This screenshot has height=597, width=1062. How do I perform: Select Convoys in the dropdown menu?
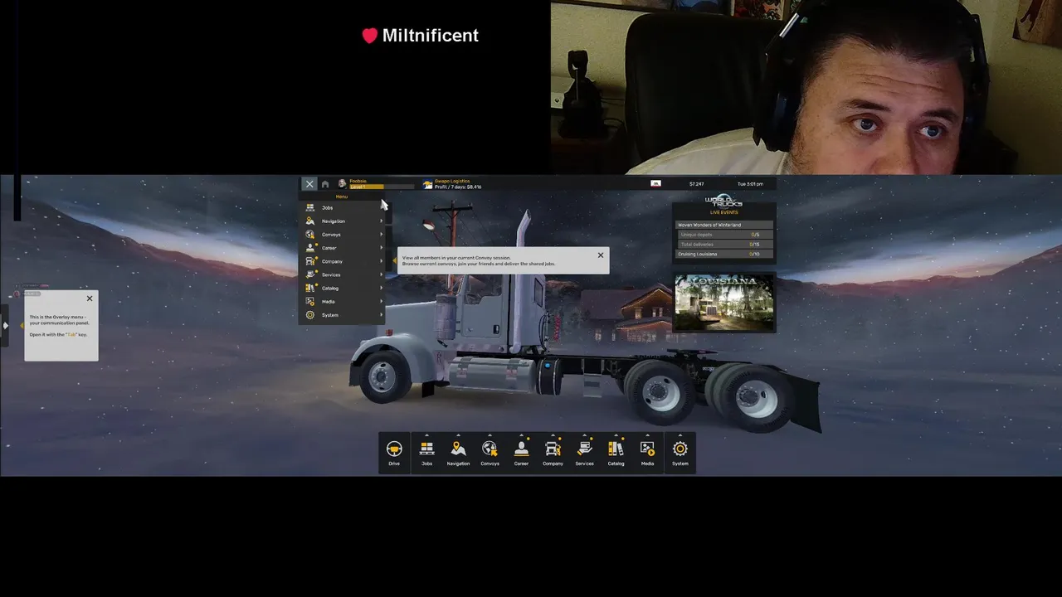point(343,235)
